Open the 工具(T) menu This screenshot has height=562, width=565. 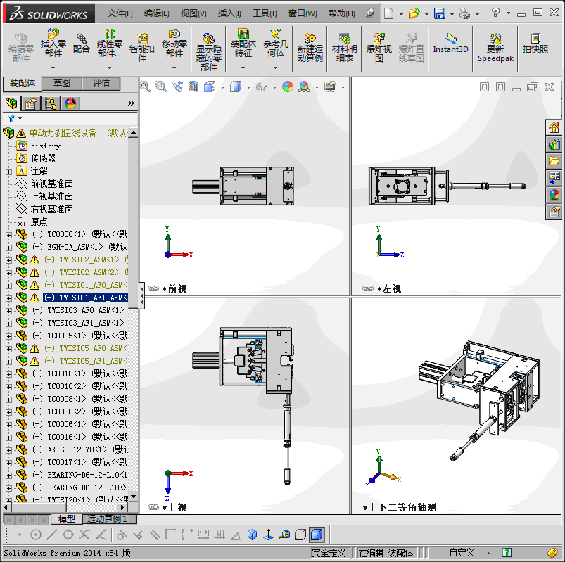click(x=265, y=13)
